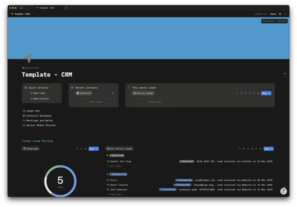Viewport: 297px width, 207px height.
Task: Open the New dropdown arrow in the Overview panel
Action: click(97, 149)
